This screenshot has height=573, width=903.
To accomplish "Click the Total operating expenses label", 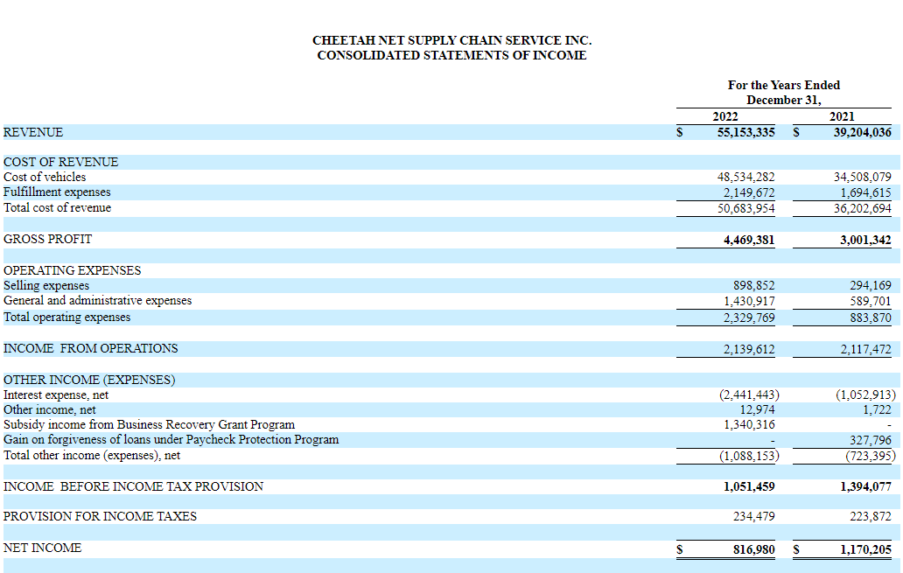I will point(66,318).
